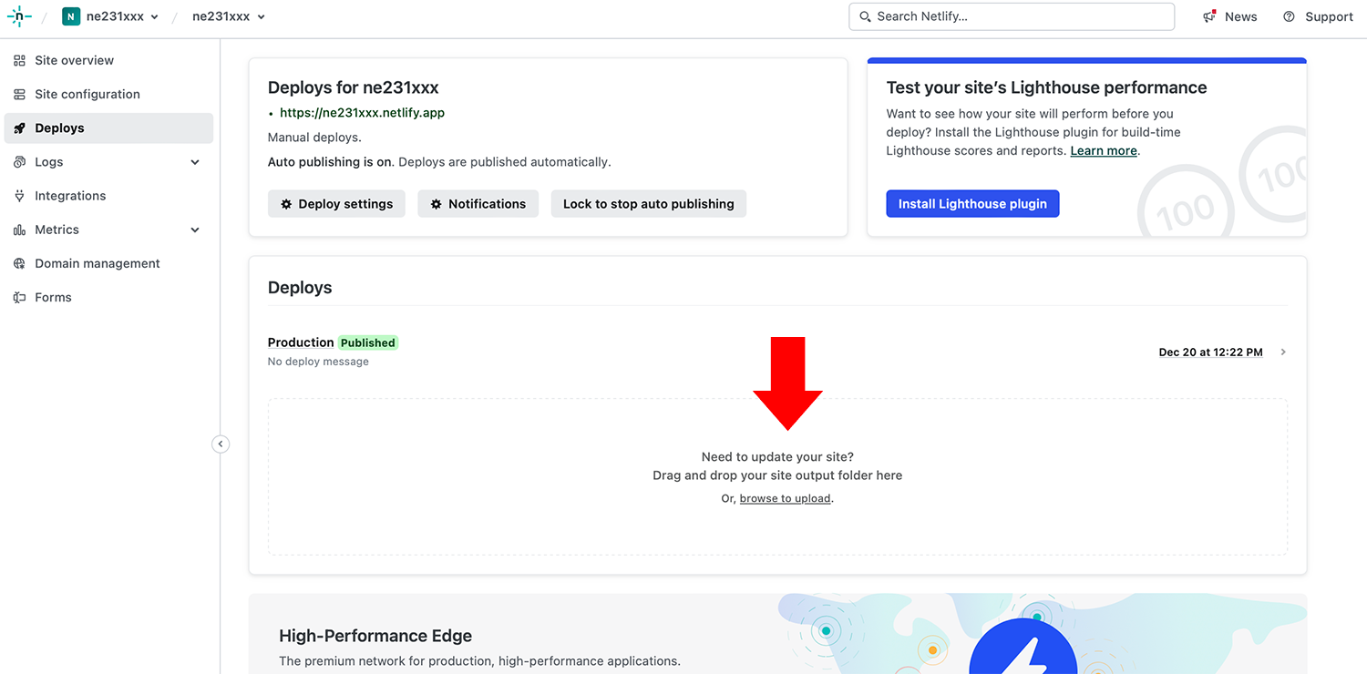Screen dimensions: 1367x674
Task: Click Lock to stop auto publishing
Action: click(x=649, y=204)
